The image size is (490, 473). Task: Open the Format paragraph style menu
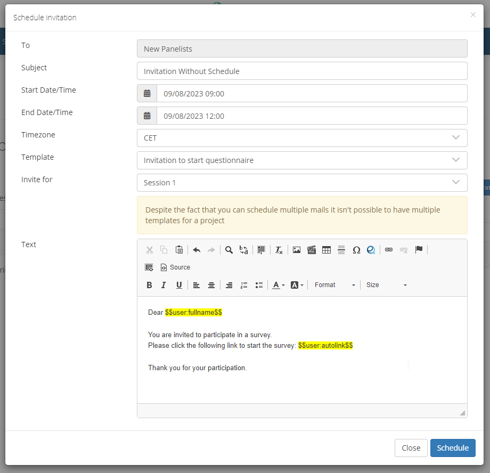334,285
